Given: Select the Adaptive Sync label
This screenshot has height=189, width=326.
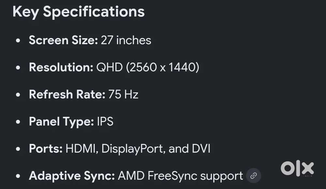Looking at the screenshot, I should [x=72, y=176].
